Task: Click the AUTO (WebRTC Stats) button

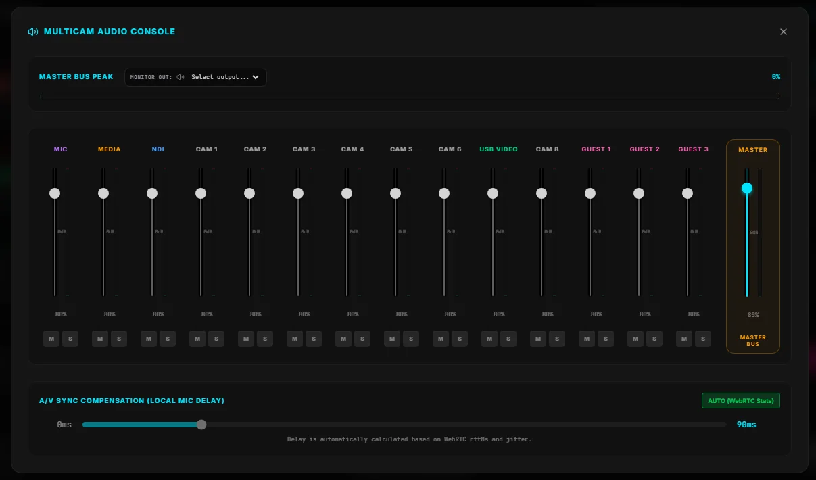Action: click(741, 401)
